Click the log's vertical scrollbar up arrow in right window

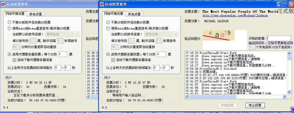(289, 53)
